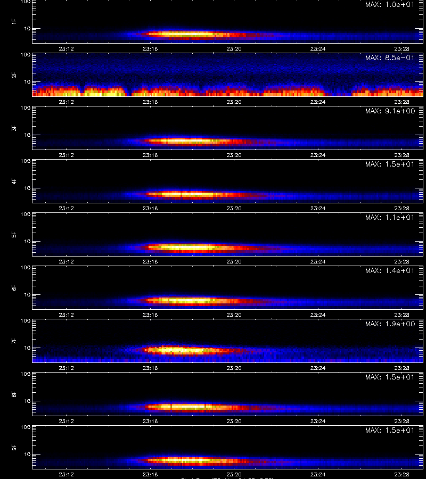Screen dimensions: 426x479
Task: Click the '10' y-axis label of panel 9F
Action: coord(28,455)
